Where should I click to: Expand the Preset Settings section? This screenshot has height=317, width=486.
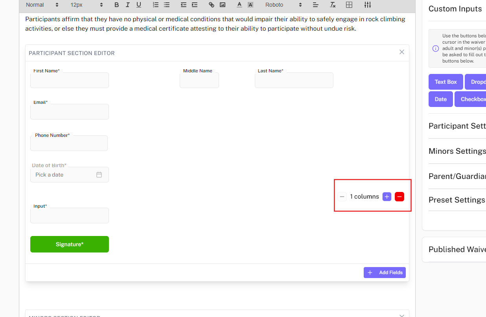point(457,200)
